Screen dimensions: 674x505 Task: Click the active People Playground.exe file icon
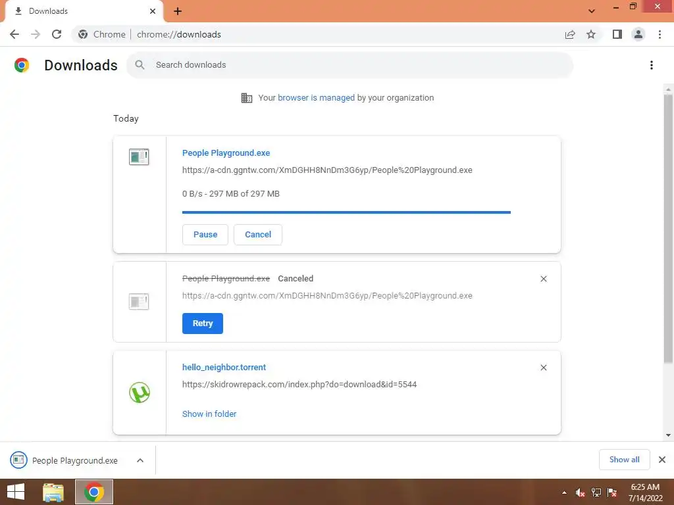pos(139,156)
